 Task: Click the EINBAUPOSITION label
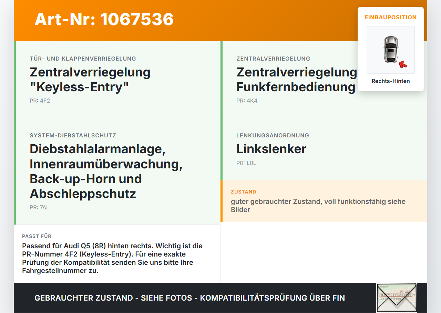tap(391, 17)
